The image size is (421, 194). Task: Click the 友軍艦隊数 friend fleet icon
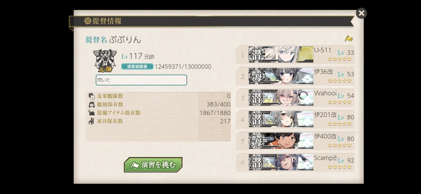click(92, 96)
